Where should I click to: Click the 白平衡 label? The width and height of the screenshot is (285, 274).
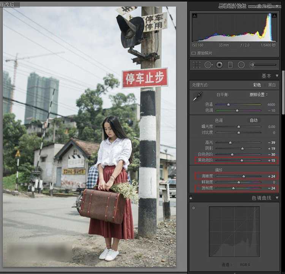(x=223, y=95)
